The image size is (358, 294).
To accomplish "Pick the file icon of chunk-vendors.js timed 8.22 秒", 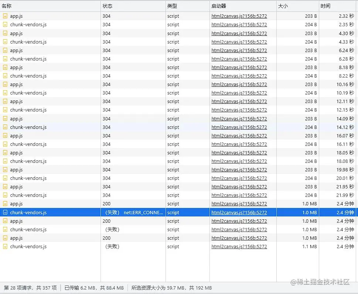I will (x=5, y=76).
